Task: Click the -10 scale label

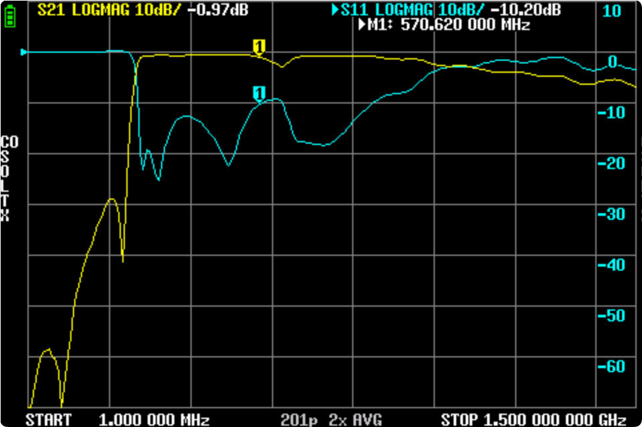Action: 611,112
